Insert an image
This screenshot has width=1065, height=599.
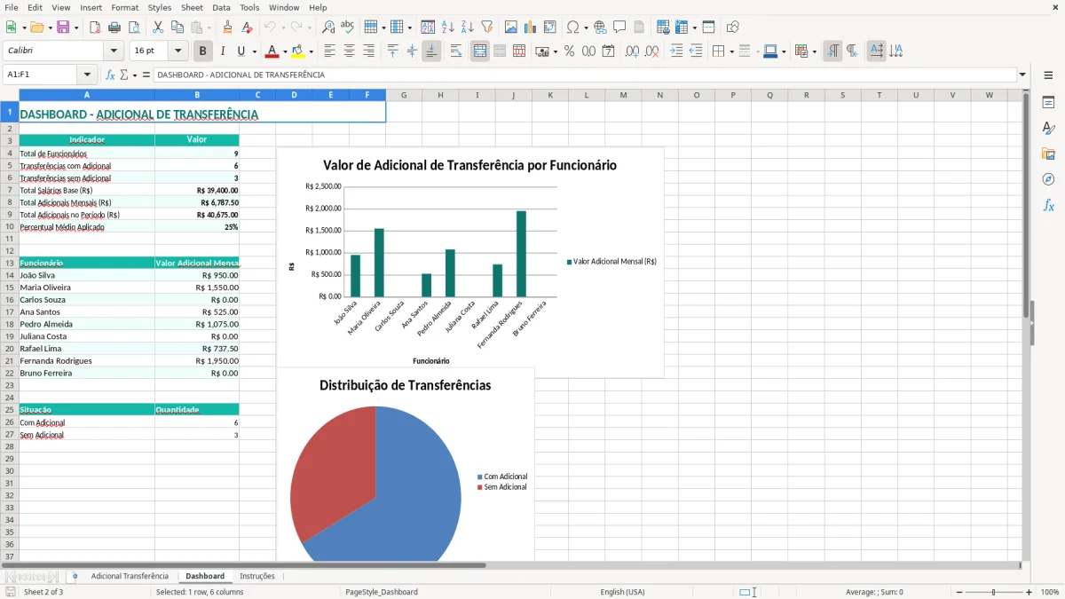tap(511, 28)
